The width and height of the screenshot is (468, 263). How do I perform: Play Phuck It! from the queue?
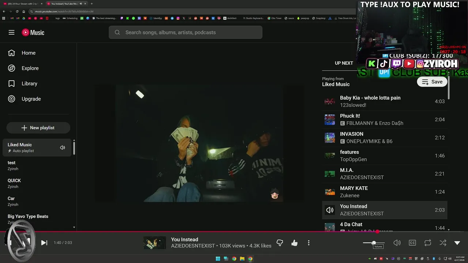point(385,119)
